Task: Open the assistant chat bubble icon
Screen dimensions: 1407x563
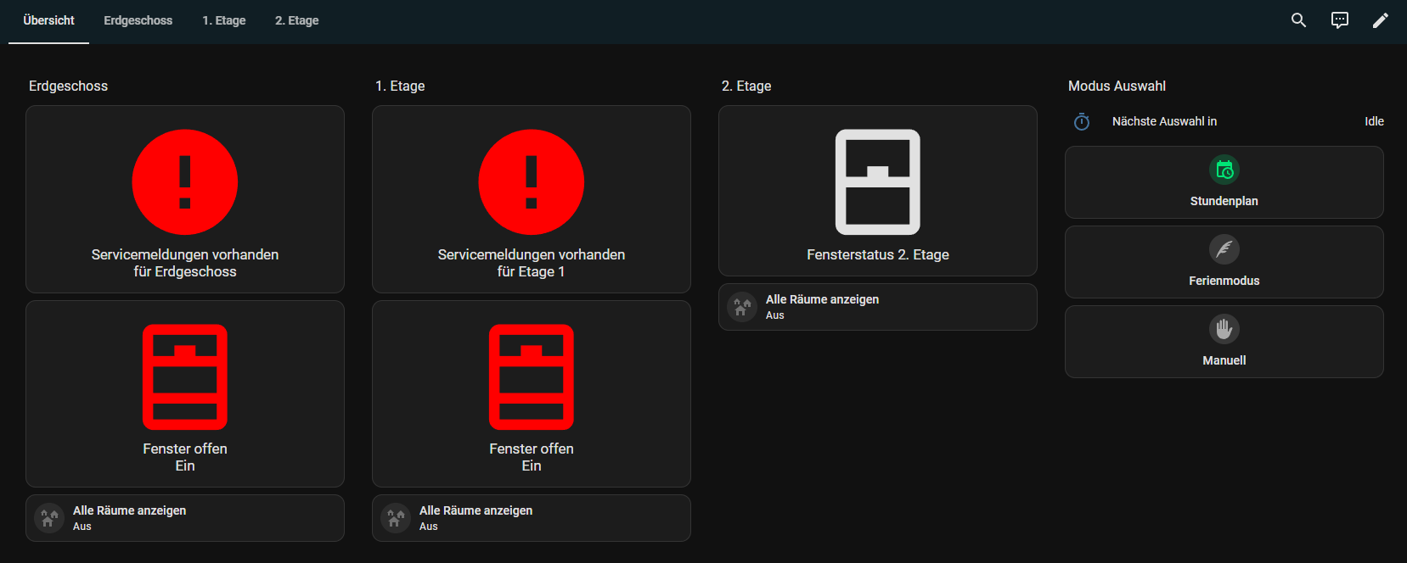Action: (x=1339, y=20)
